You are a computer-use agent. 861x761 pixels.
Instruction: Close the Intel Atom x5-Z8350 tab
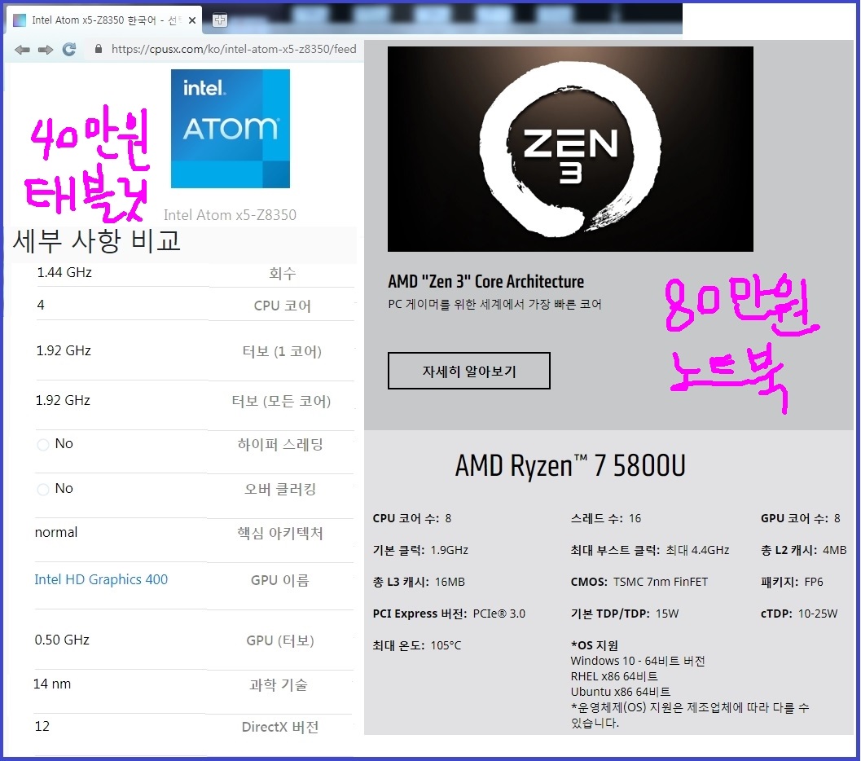(192, 20)
